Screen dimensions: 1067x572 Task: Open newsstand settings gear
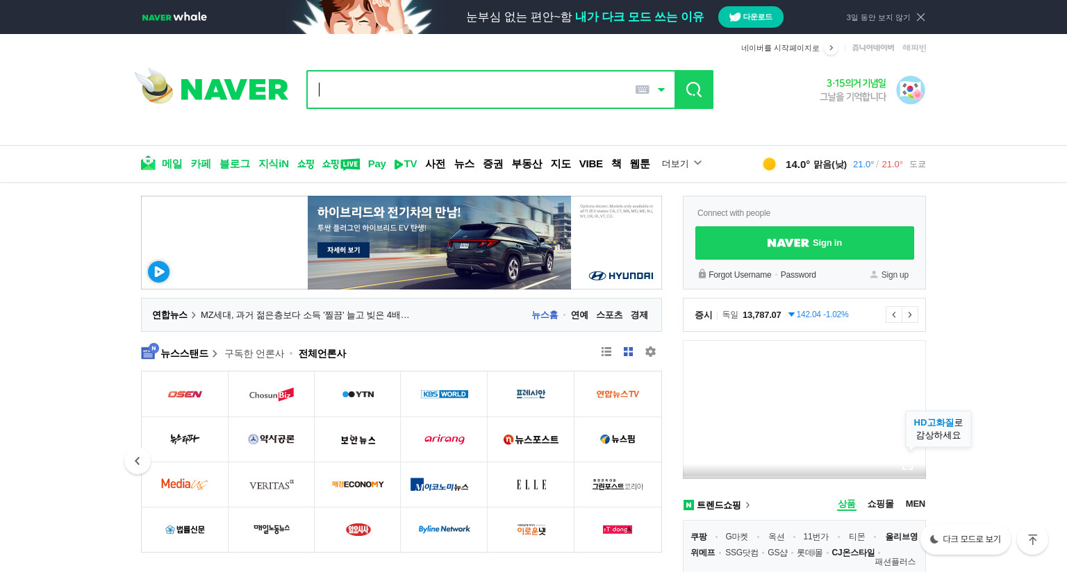coord(650,352)
